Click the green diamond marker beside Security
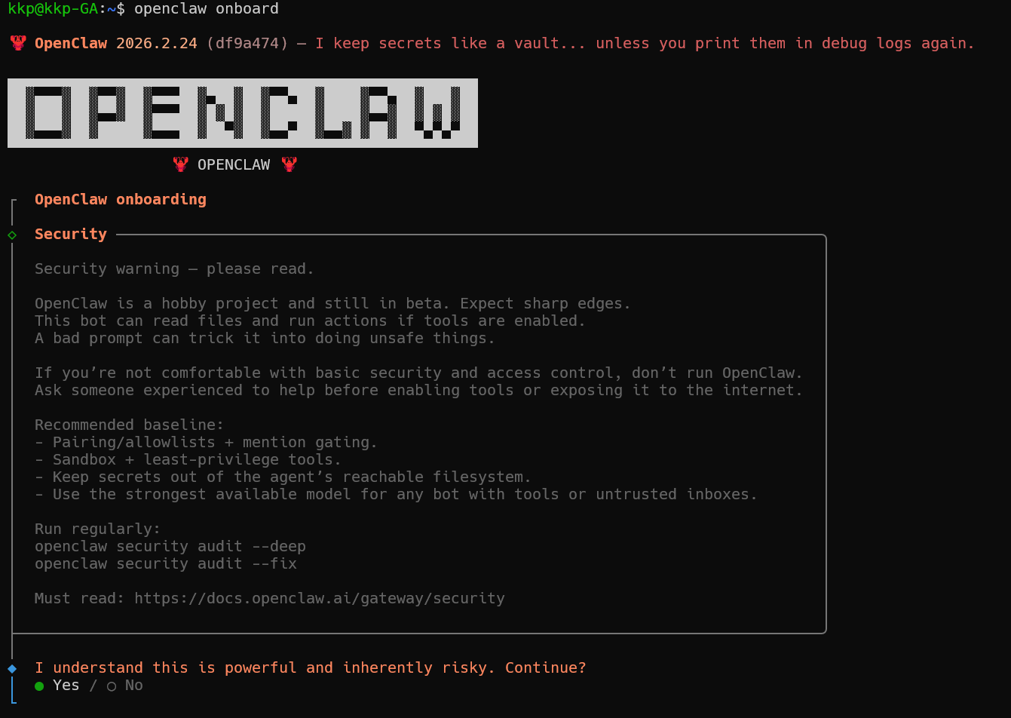Screen dimensions: 1011x718 coord(12,235)
